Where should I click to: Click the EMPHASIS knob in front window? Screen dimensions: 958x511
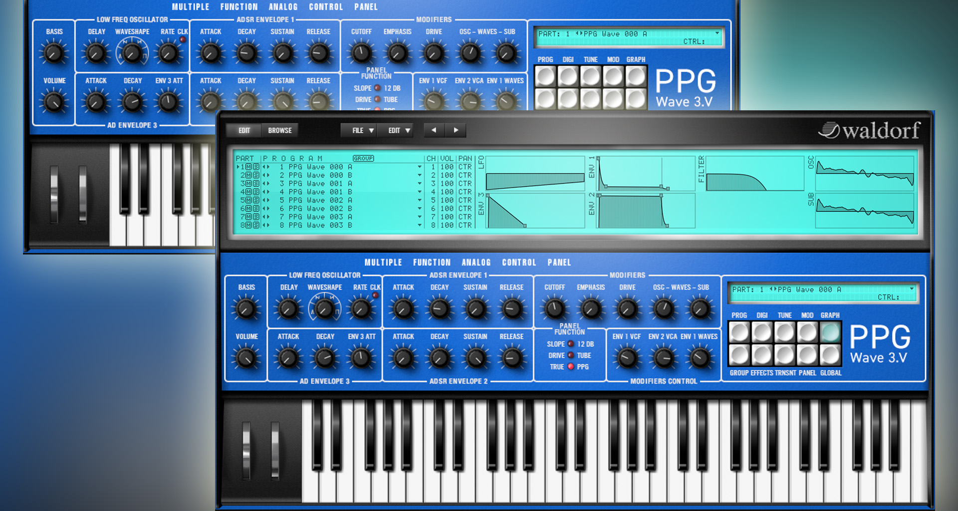click(x=591, y=309)
